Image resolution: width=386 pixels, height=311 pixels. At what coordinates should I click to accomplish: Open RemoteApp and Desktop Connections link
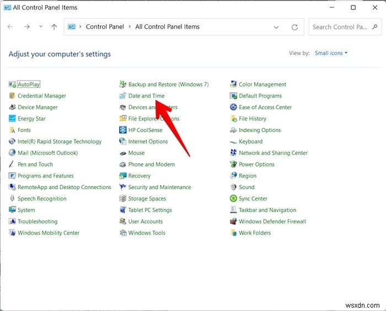pos(65,187)
